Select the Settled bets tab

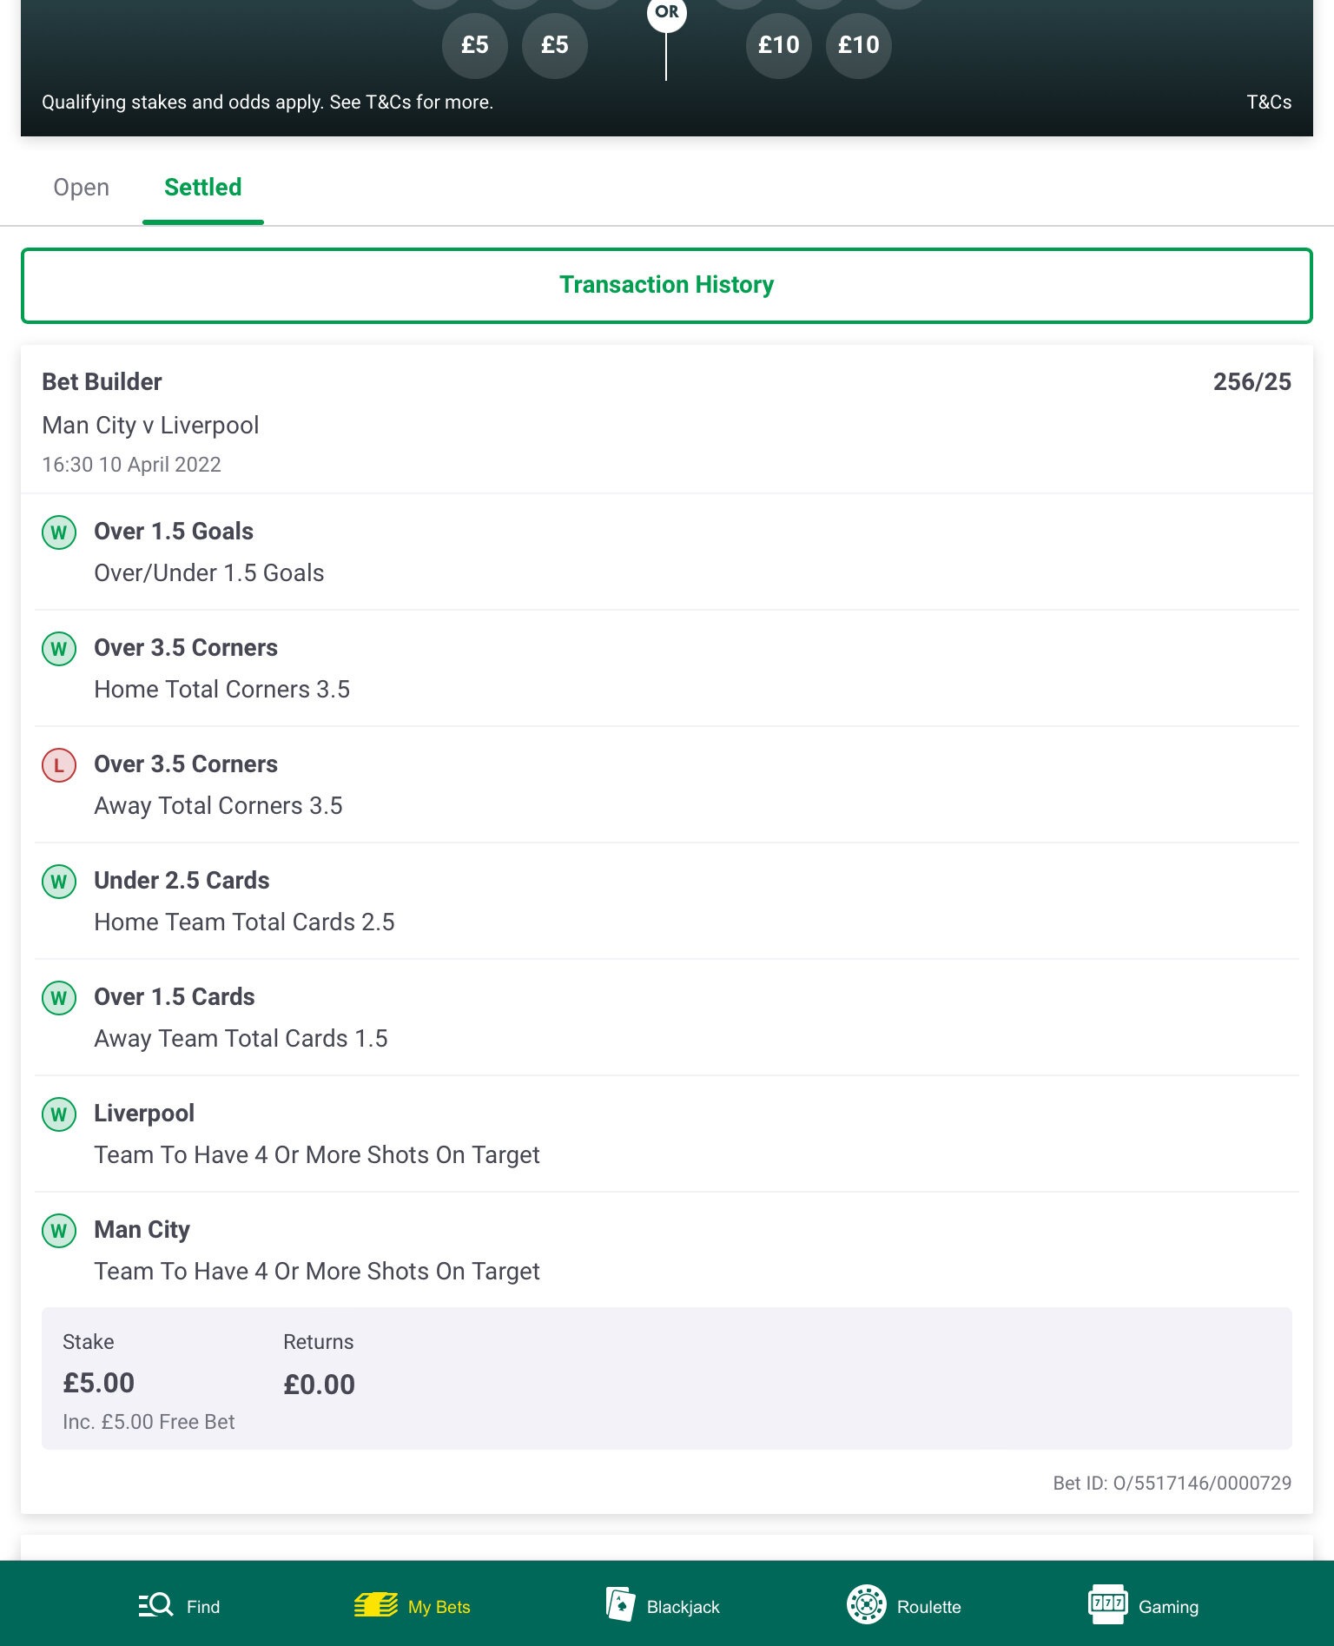pyautogui.click(x=203, y=188)
